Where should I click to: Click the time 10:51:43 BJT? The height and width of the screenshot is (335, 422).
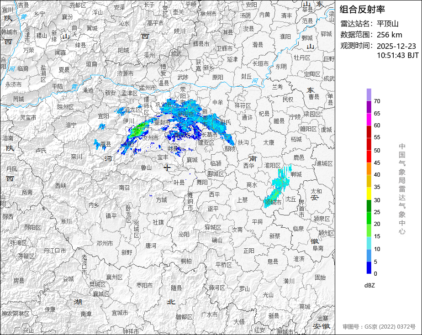pyautogui.click(x=397, y=55)
